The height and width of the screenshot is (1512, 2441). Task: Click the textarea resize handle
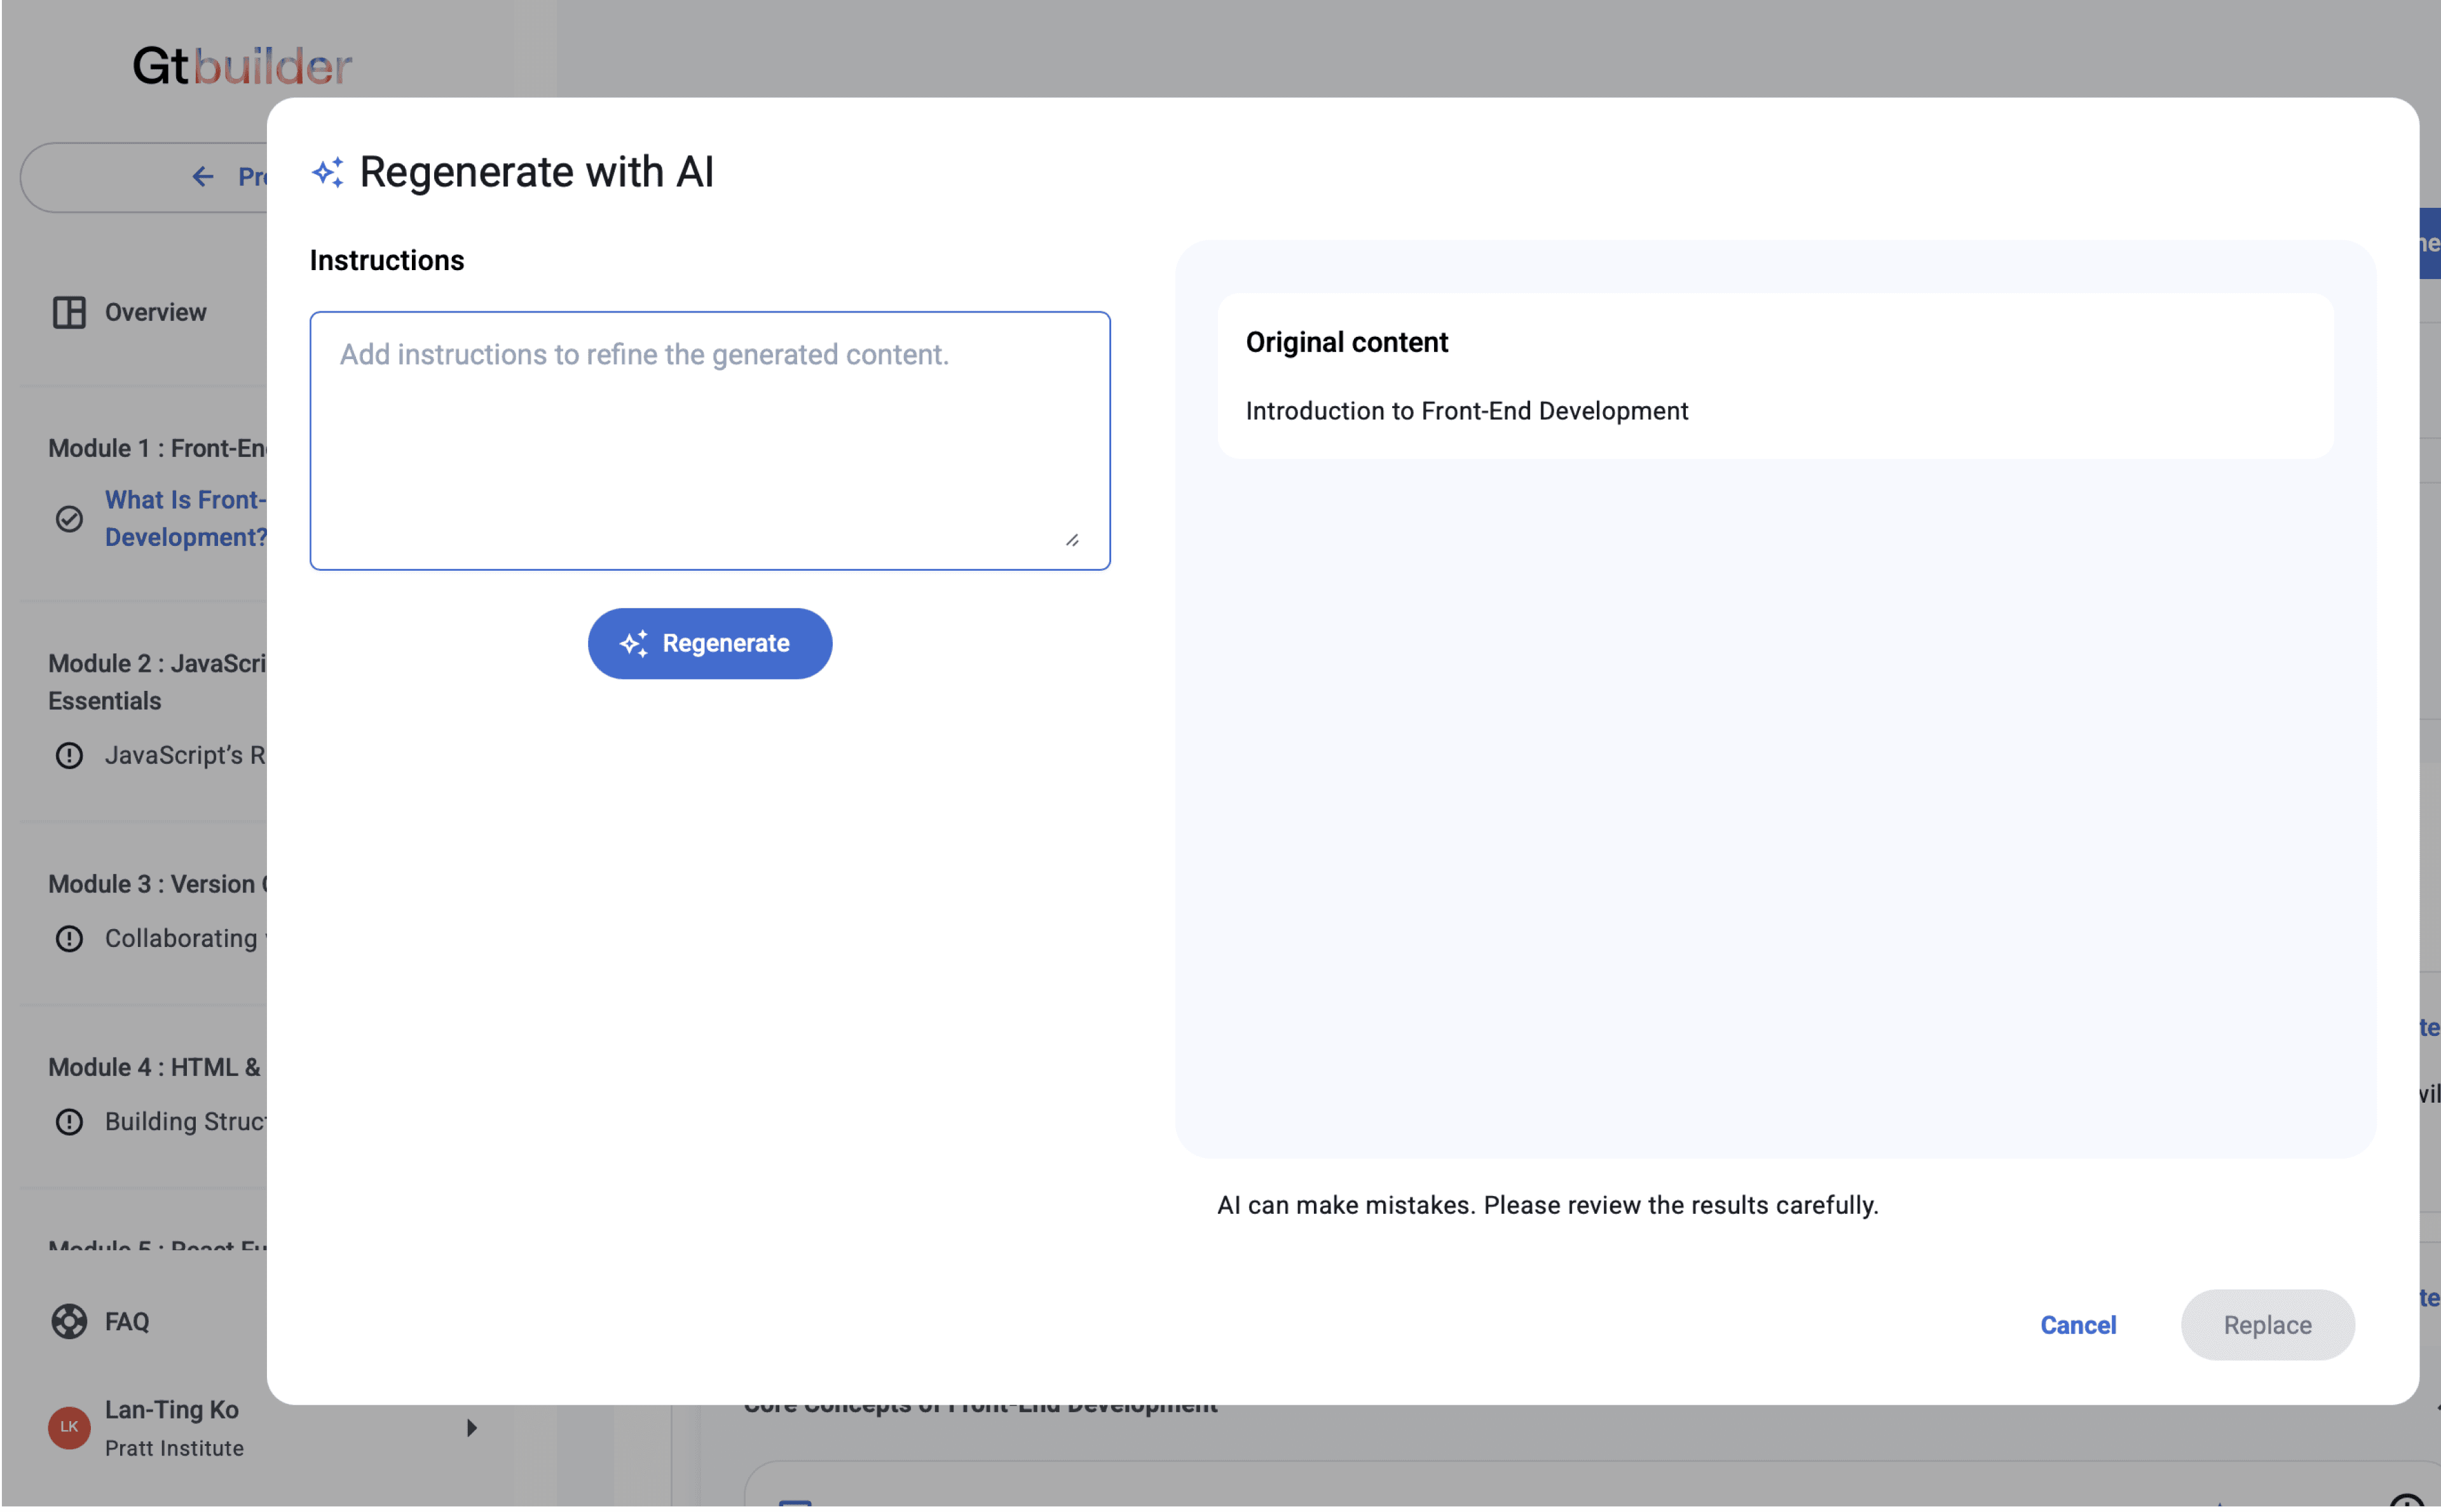(x=1072, y=540)
